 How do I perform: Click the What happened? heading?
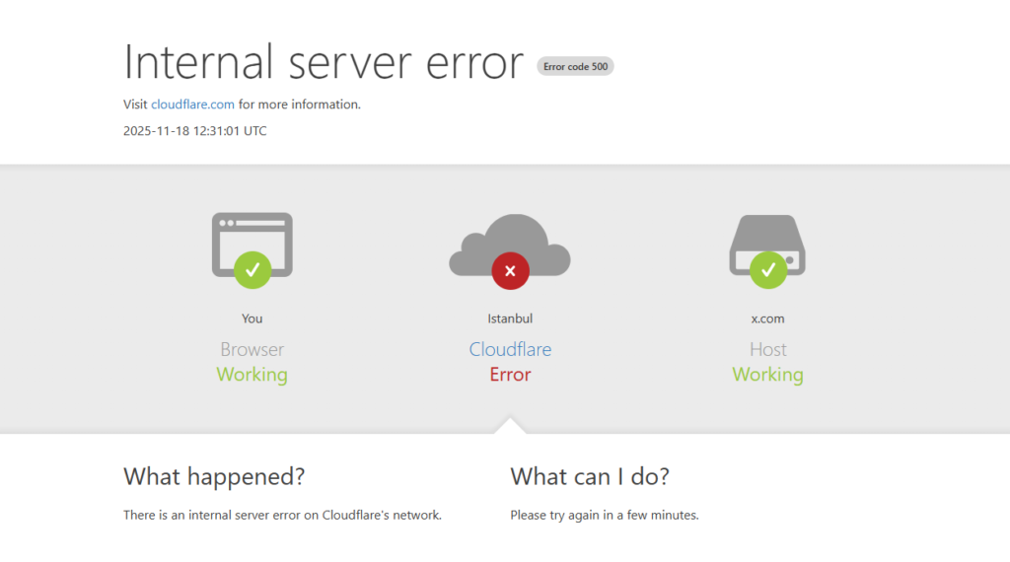point(214,477)
